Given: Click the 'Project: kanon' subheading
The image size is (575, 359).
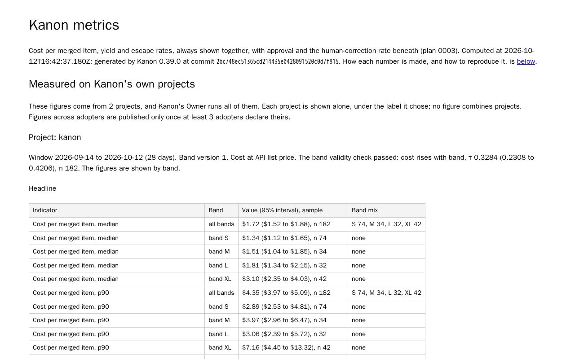Looking at the screenshot, I should click(55, 137).
